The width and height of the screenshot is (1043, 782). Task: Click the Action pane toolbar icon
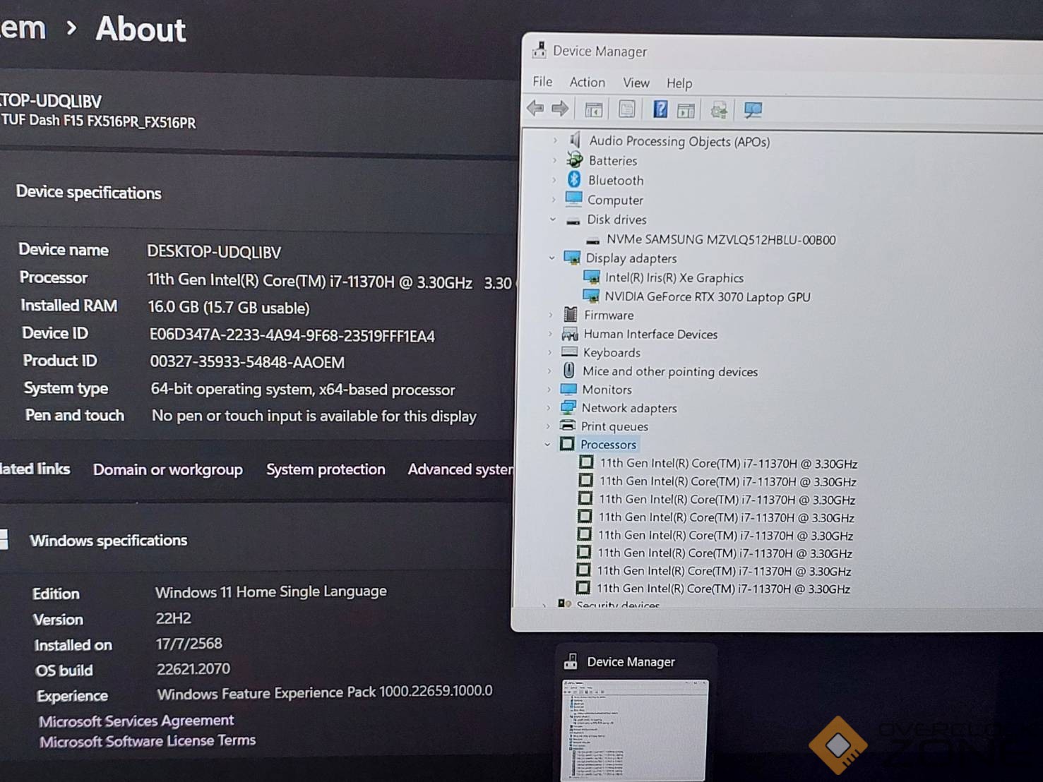click(686, 110)
